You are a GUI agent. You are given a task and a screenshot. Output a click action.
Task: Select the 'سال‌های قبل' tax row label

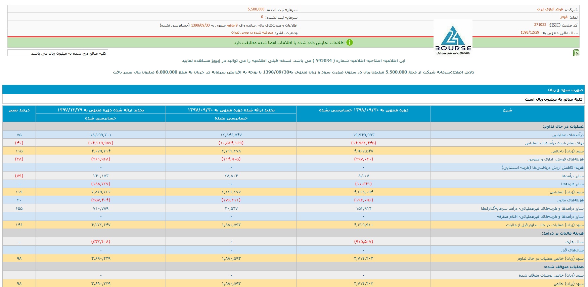(x=572, y=250)
